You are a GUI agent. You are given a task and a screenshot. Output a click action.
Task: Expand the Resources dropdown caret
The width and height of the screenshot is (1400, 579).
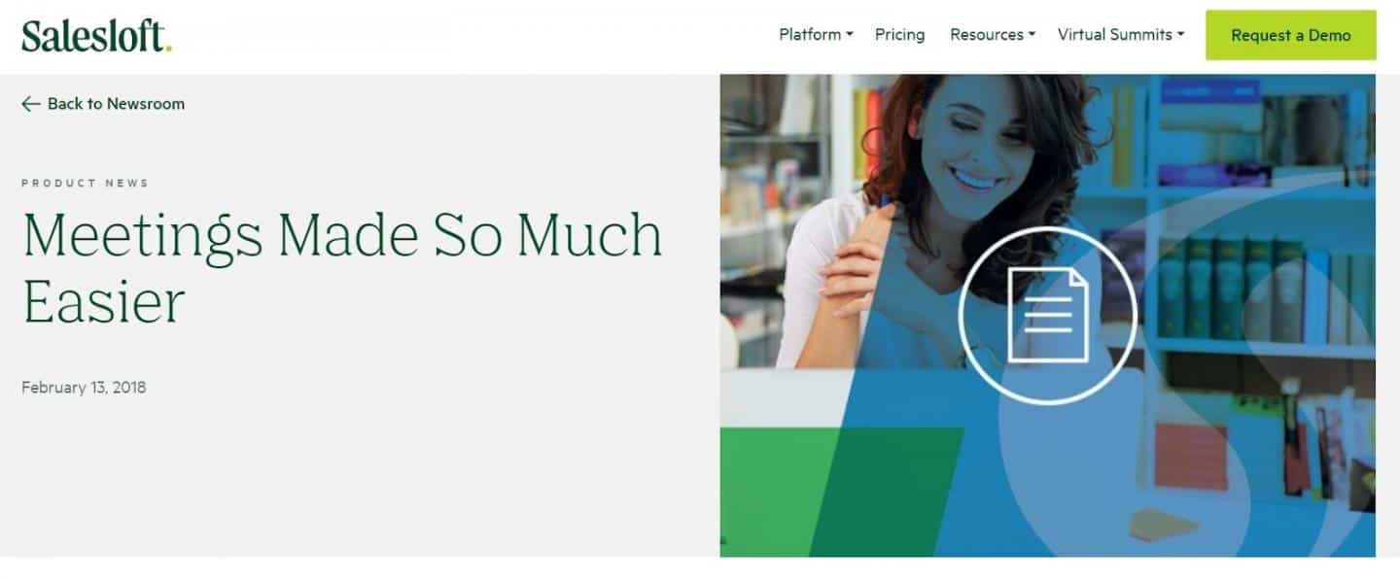(x=1032, y=35)
